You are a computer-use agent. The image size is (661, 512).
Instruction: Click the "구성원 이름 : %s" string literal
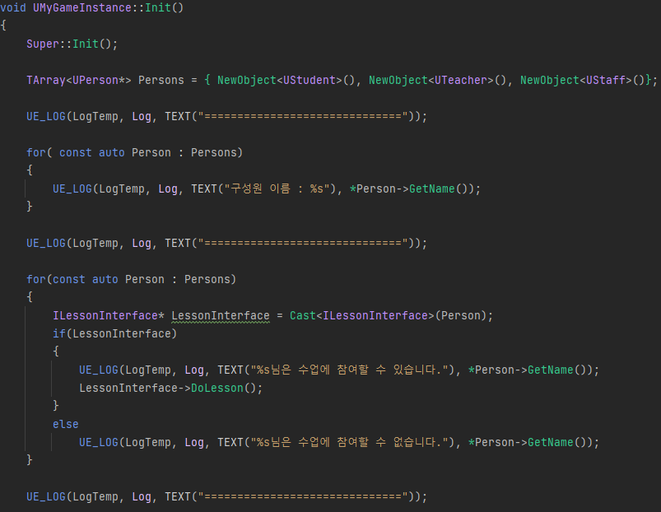(x=277, y=189)
